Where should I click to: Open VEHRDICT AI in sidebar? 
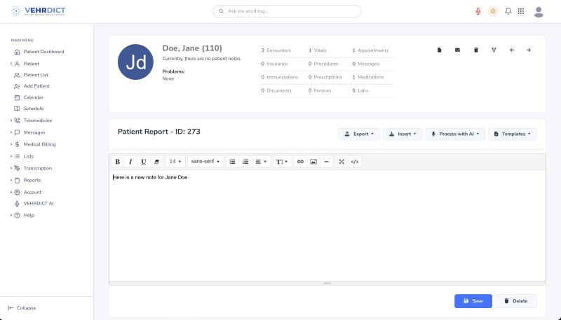pos(39,204)
